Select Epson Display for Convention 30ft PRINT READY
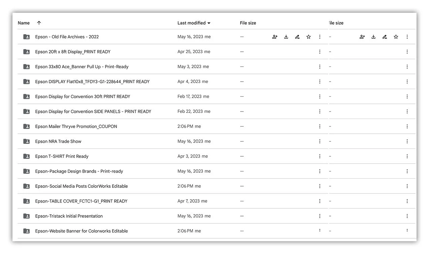 (x=82, y=96)
